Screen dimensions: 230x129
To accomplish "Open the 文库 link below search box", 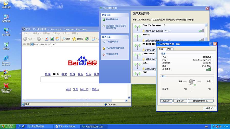I will (x=76, y=89).
